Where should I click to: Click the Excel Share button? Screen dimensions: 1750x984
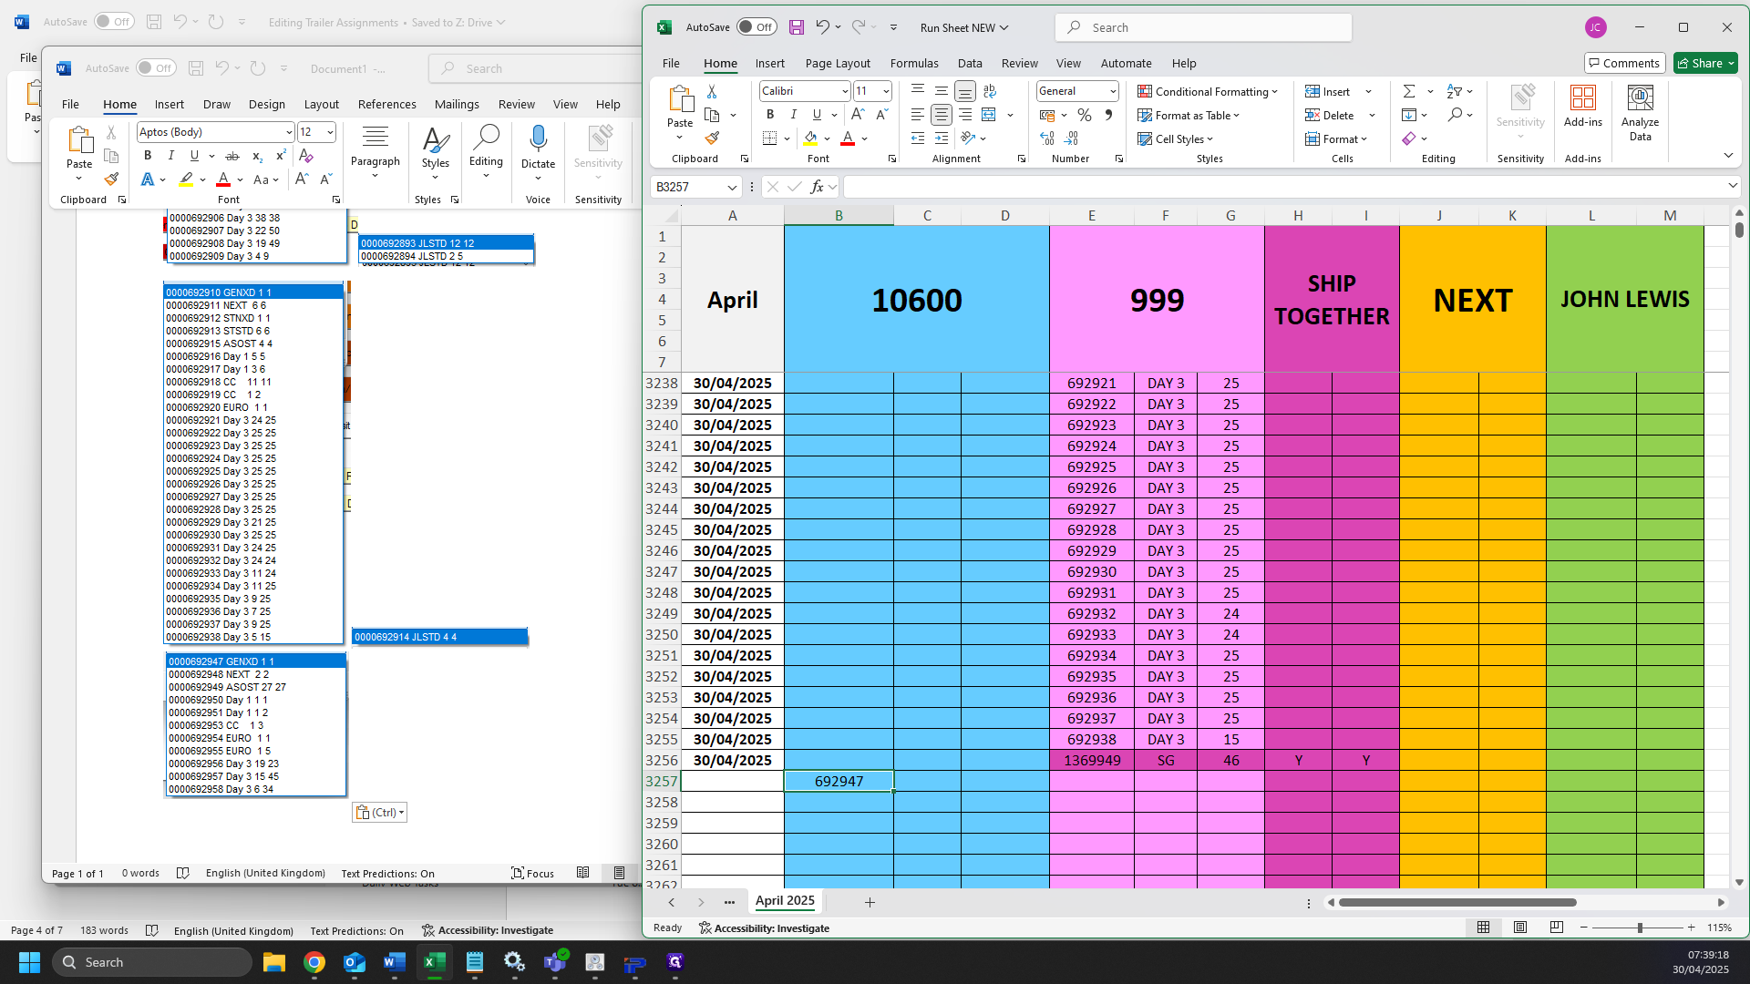coord(1705,63)
